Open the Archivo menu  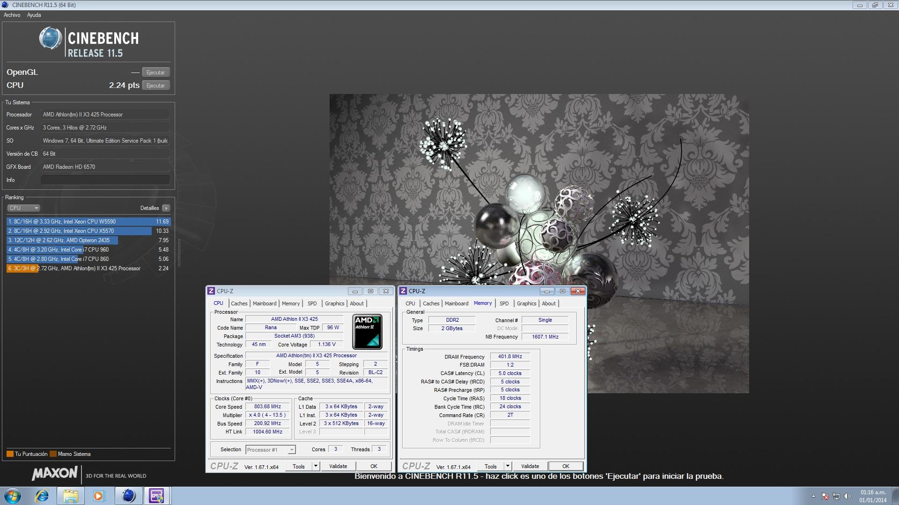12,15
